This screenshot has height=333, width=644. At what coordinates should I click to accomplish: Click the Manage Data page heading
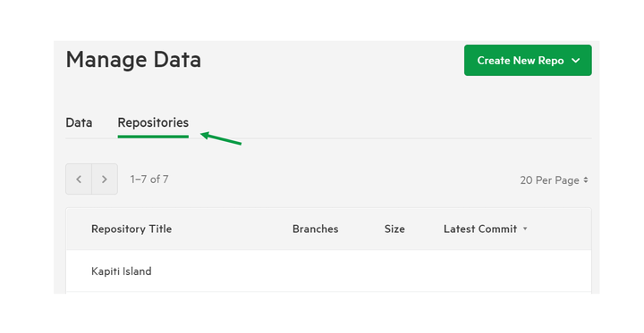[133, 60]
